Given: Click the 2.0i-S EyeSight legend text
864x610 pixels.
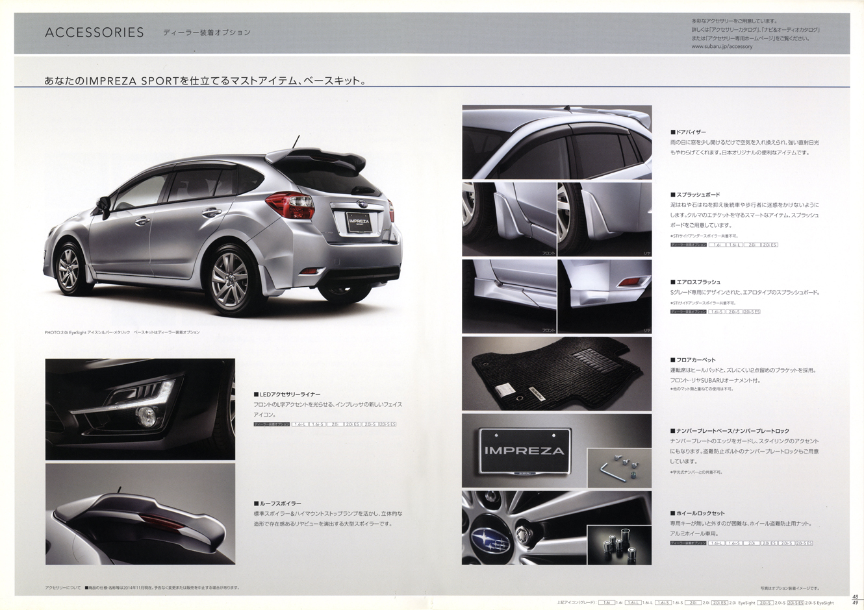Looking at the screenshot, I should click(819, 603).
